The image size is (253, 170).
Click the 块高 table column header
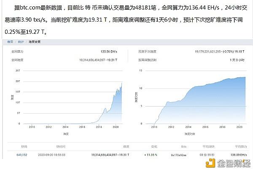tap(24, 147)
